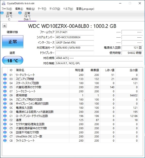Screen dimensions: 145x158
Task: Select the スピンアップ時間 attribute name
Action: point(25,79)
